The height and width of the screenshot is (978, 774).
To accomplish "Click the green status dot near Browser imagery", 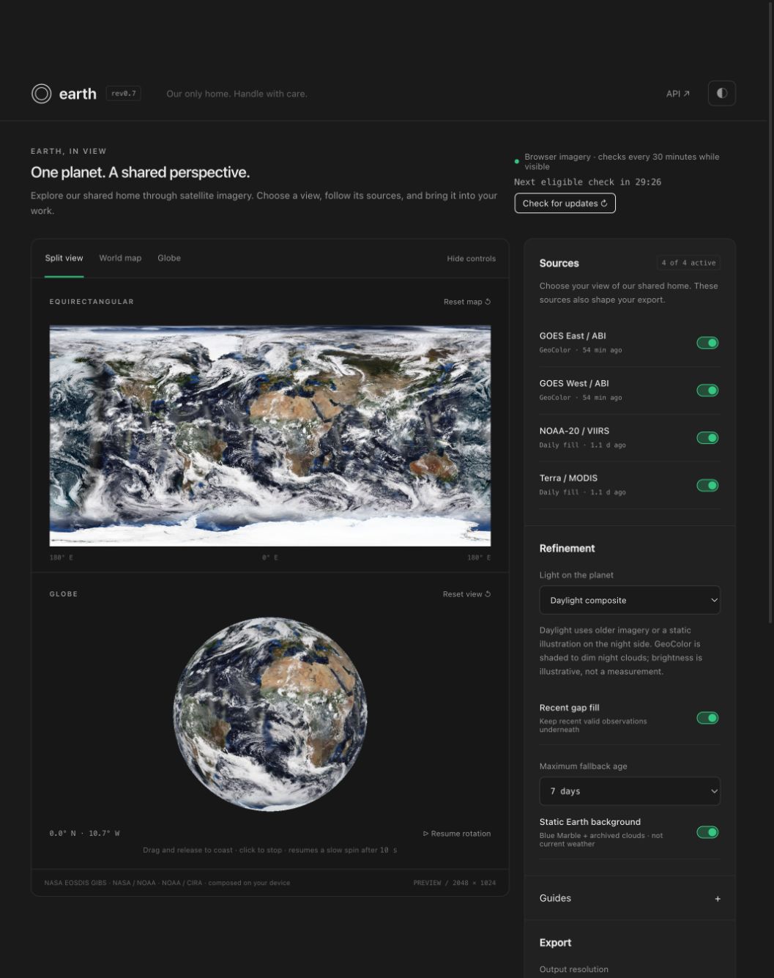I will [x=517, y=161].
